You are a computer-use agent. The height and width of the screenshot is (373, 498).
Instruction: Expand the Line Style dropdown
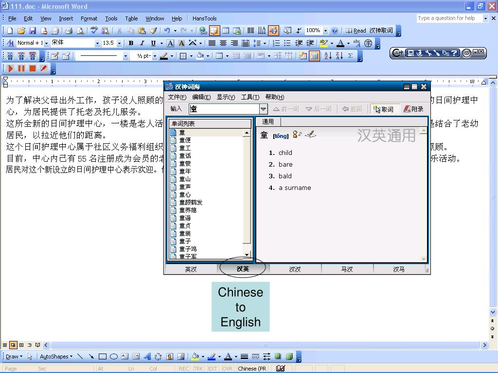click(126, 56)
